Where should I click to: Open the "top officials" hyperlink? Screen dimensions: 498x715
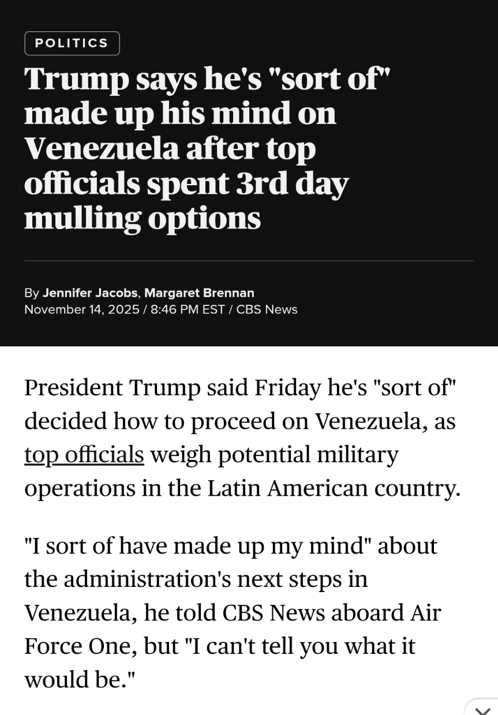coord(84,455)
